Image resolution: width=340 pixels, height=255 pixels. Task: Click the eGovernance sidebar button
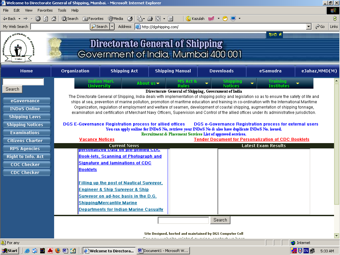pos(27,101)
